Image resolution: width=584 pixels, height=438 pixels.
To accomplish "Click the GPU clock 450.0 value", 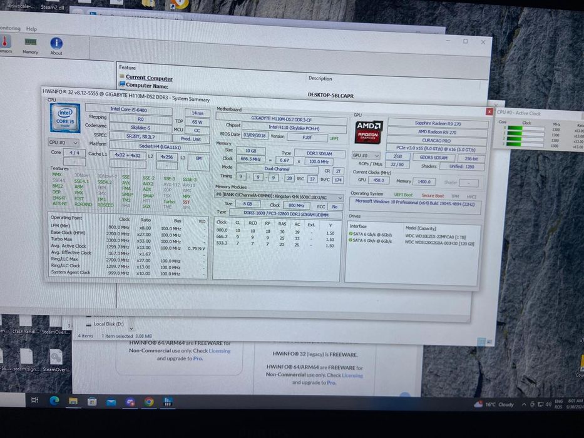I will pos(379,181).
